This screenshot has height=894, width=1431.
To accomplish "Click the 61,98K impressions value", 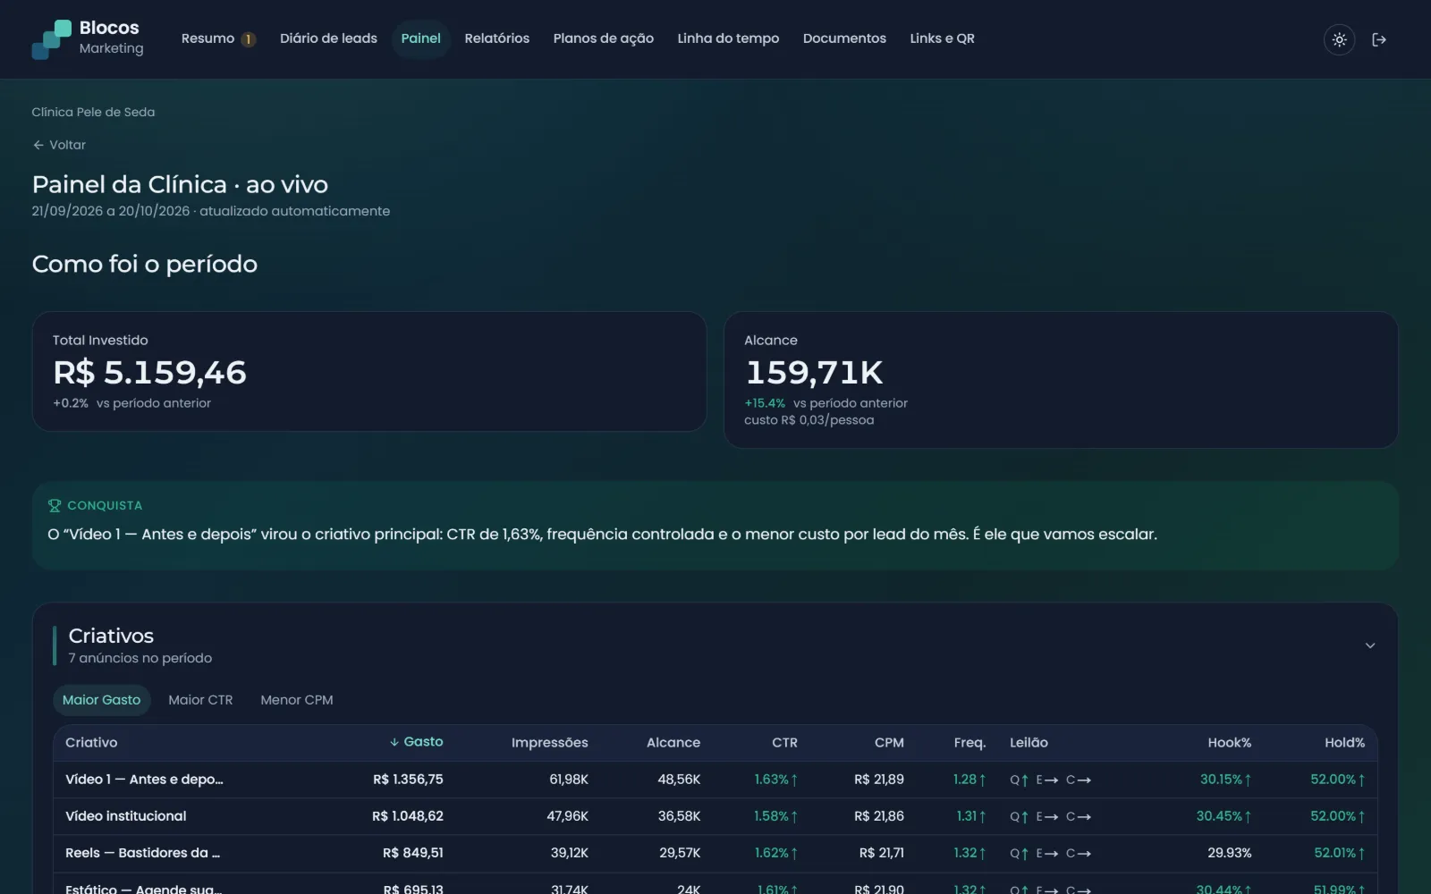I will click(x=569, y=780).
